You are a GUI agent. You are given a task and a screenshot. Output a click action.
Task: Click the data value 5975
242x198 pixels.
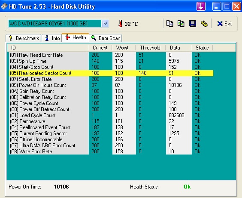174,61
